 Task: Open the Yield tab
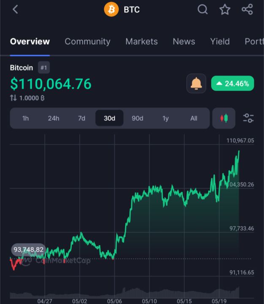tap(220, 41)
